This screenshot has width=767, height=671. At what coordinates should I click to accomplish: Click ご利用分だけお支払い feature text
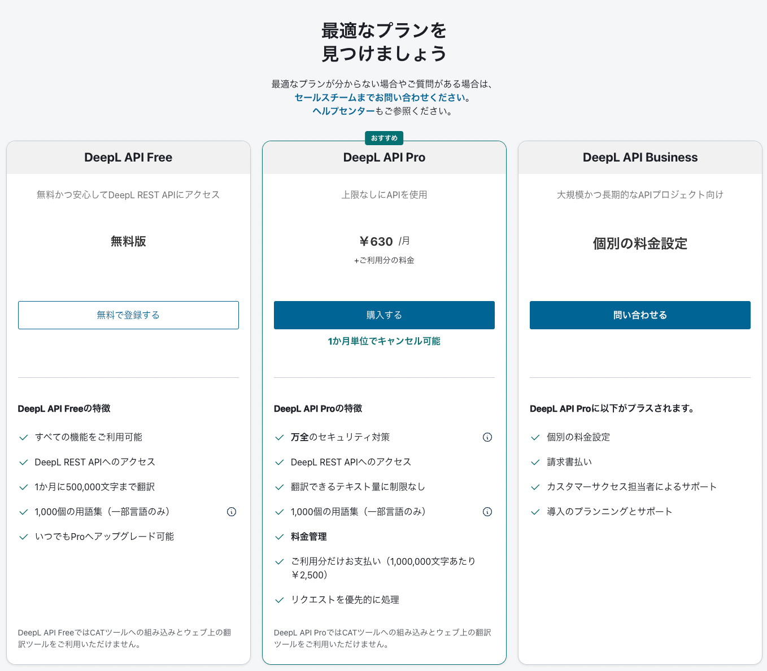[383, 568]
